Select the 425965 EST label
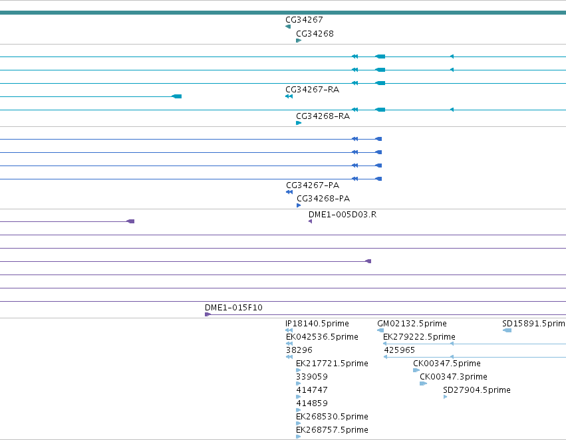 [x=400, y=350]
